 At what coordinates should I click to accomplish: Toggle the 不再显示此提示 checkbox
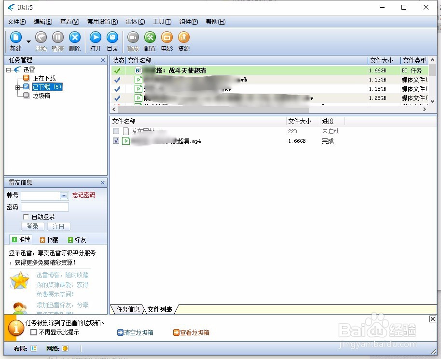click(x=33, y=332)
